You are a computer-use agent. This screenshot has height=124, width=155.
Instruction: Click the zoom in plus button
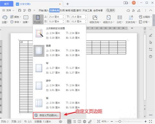[146, 121]
